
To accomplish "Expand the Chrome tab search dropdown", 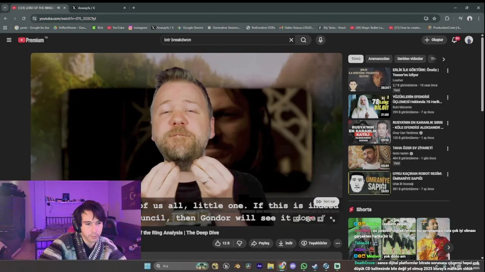I will click(5, 8).
